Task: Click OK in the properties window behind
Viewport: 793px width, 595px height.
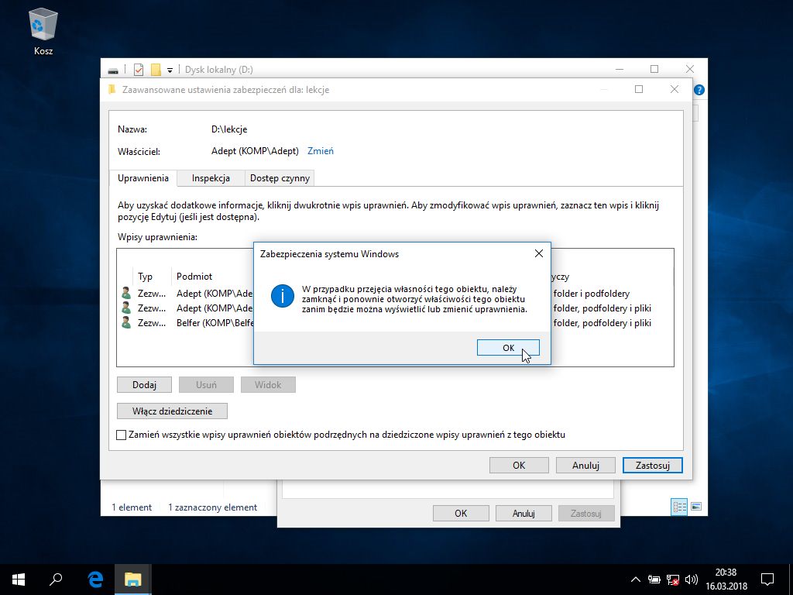Action: coord(461,513)
